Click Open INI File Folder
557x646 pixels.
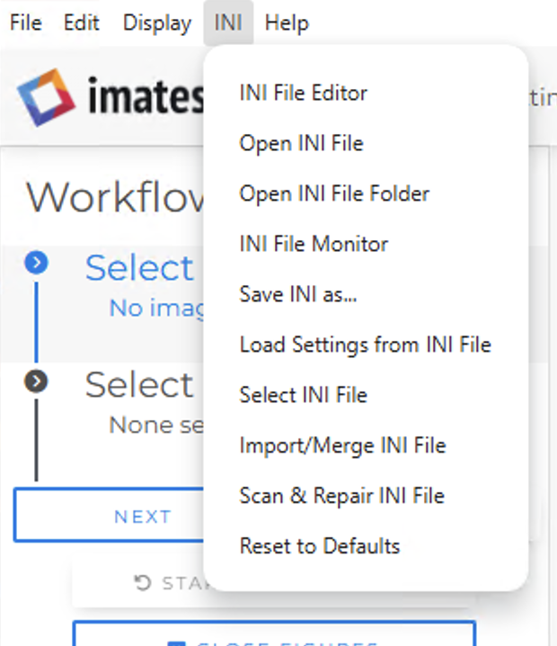334,193
